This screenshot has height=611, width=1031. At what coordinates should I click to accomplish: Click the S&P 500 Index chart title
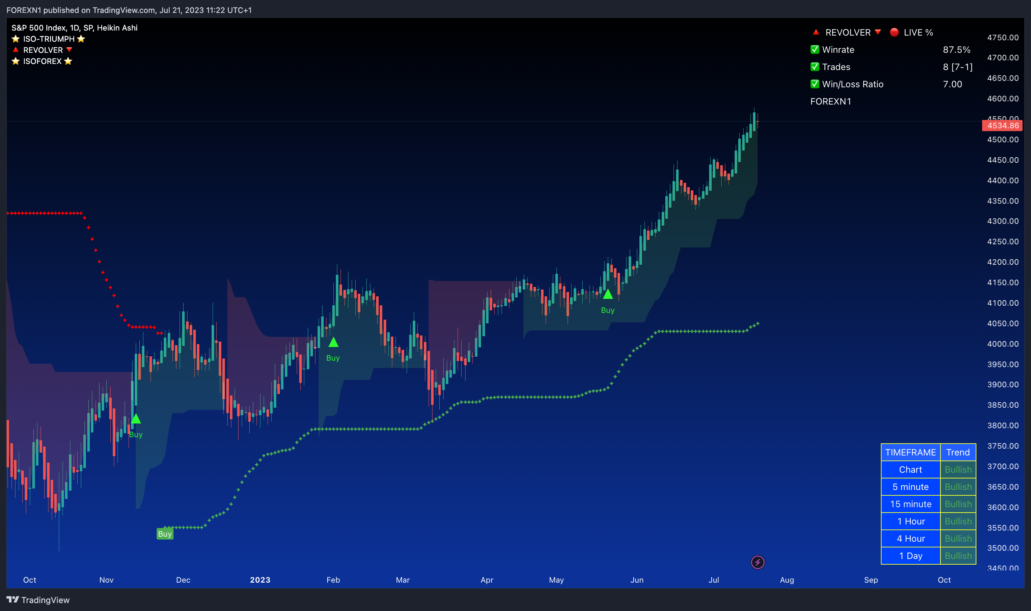(x=74, y=28)
